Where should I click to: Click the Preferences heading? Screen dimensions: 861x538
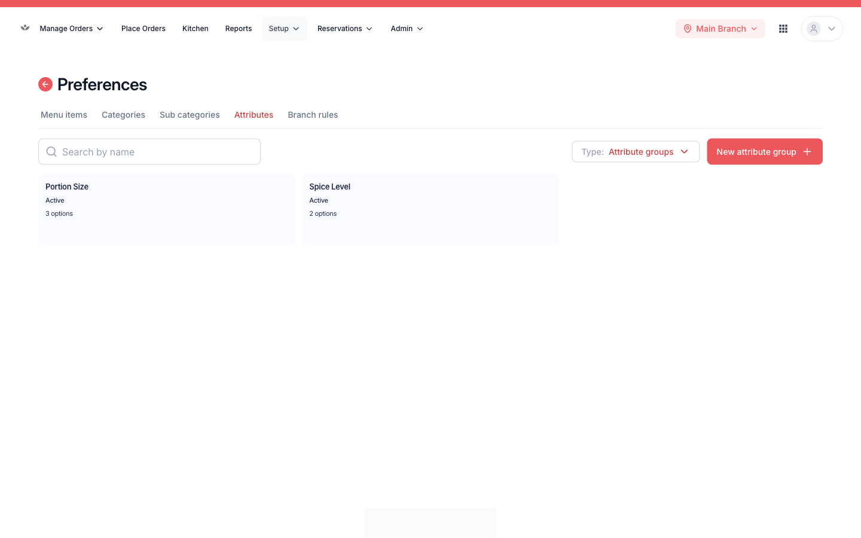(x=102, y=84)
